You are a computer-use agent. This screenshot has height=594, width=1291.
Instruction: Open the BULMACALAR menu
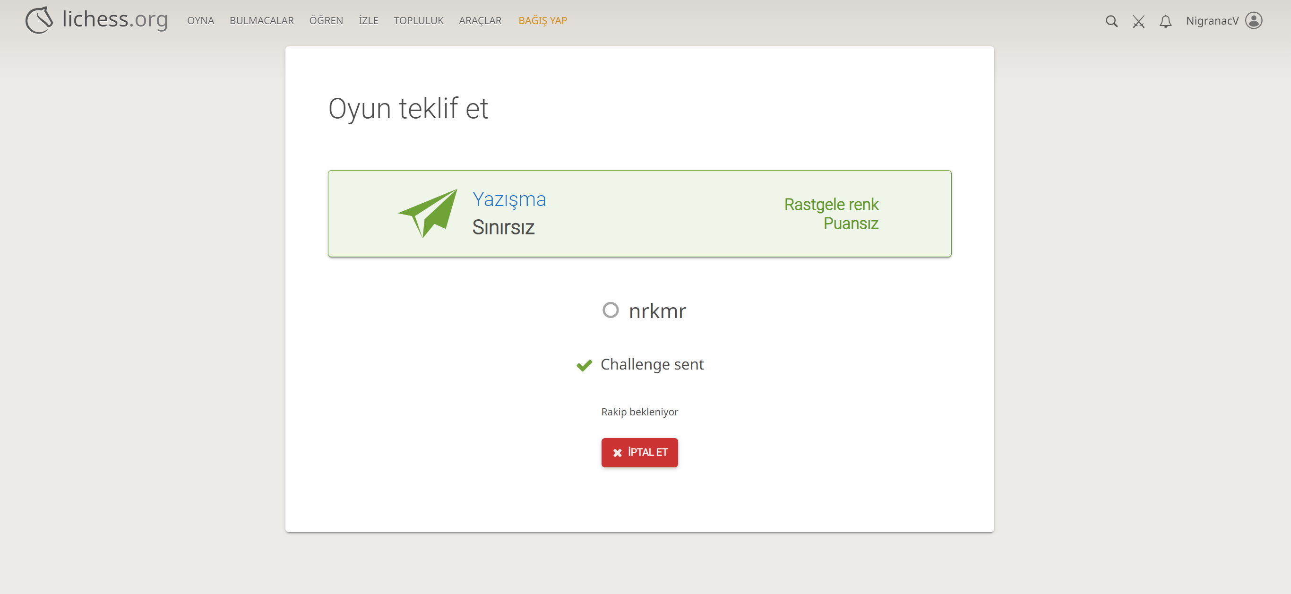coord(262,20)
